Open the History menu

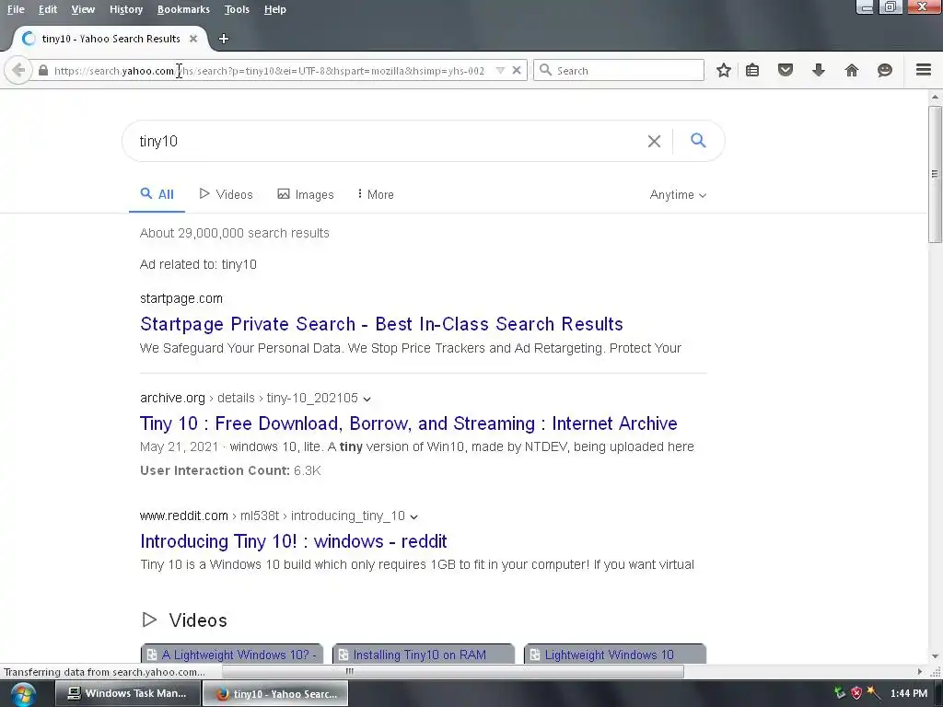tap(126, 9)
